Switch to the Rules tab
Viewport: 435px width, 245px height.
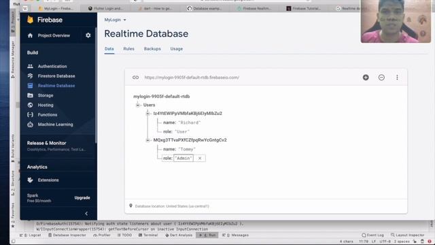point(128,48)
